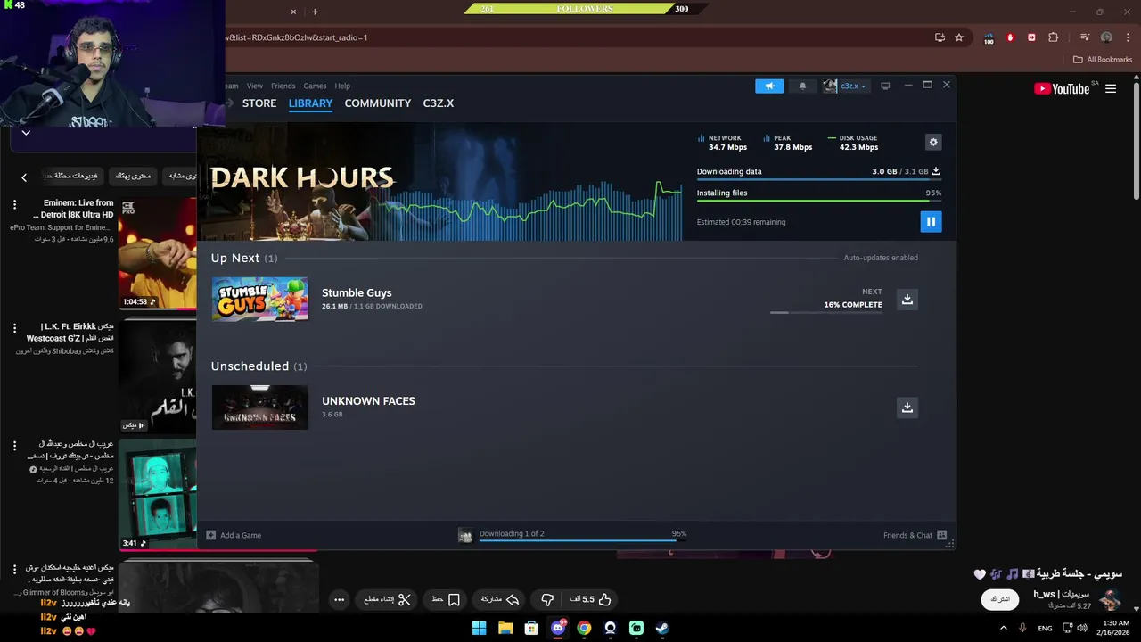This screenshot has width=1141, height=642.
Task: Click the Chrome address bar URL
Action: pyautogui.click(x=297, y=37)
